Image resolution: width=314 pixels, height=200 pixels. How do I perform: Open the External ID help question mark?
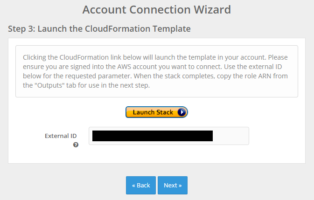pos(76,145)
